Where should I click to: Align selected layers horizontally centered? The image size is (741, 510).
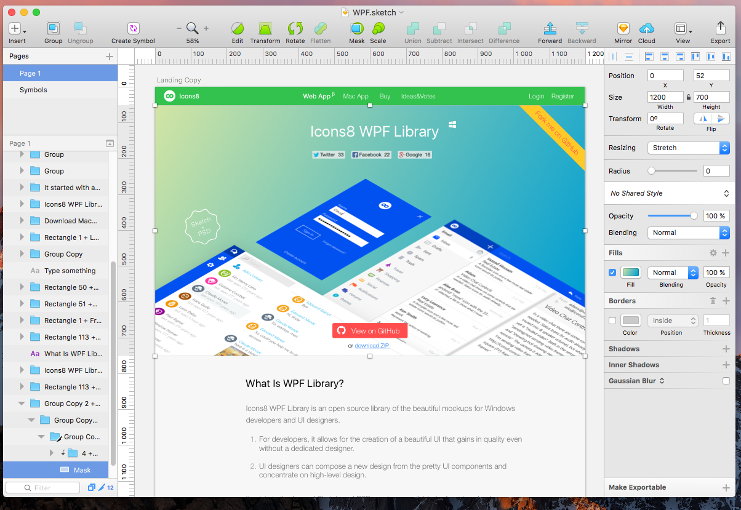(x=665, y=56)
